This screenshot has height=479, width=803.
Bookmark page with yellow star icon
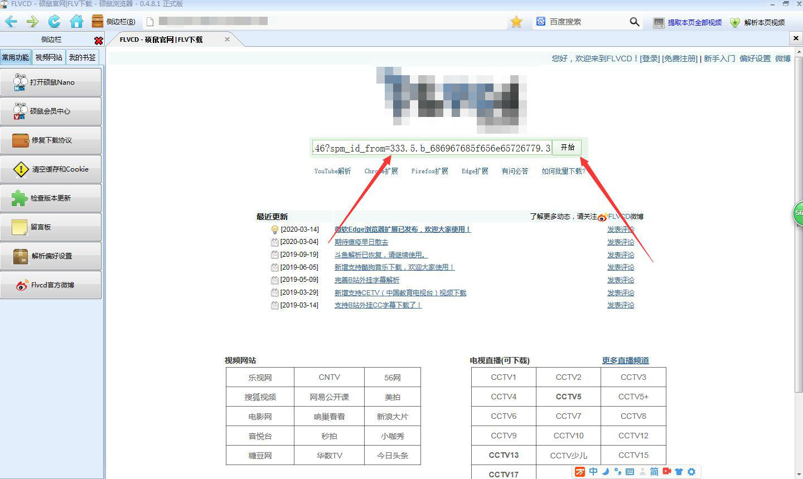[516, 22]
